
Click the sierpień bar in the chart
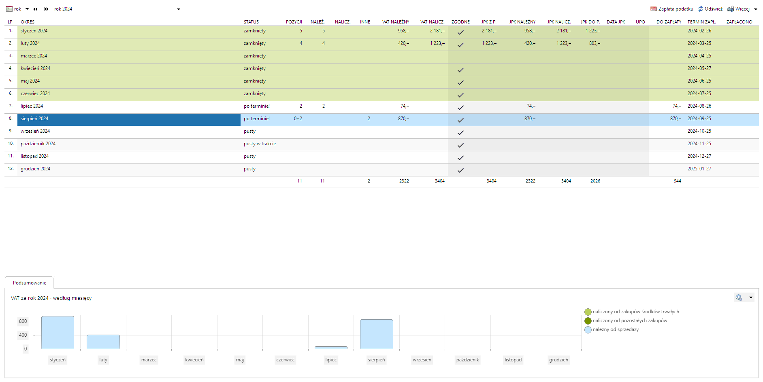[x=376, y=334]
